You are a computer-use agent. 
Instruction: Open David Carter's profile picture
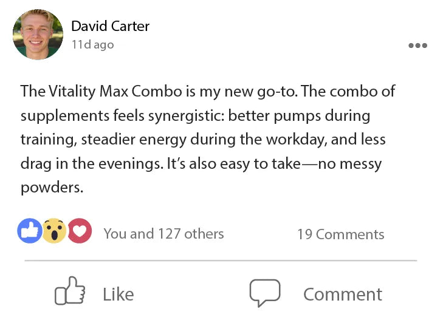click(x=38, y=34)
